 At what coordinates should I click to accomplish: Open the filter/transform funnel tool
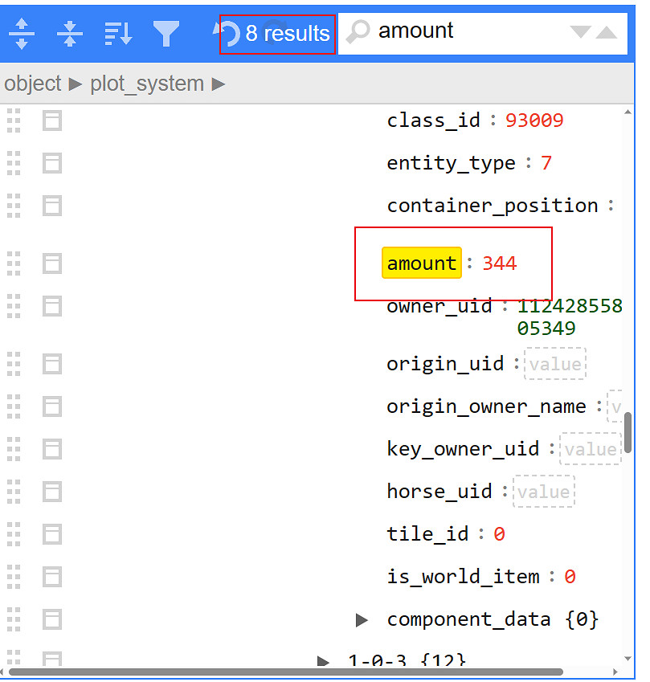pyautogui.click(x=166, y=33)
